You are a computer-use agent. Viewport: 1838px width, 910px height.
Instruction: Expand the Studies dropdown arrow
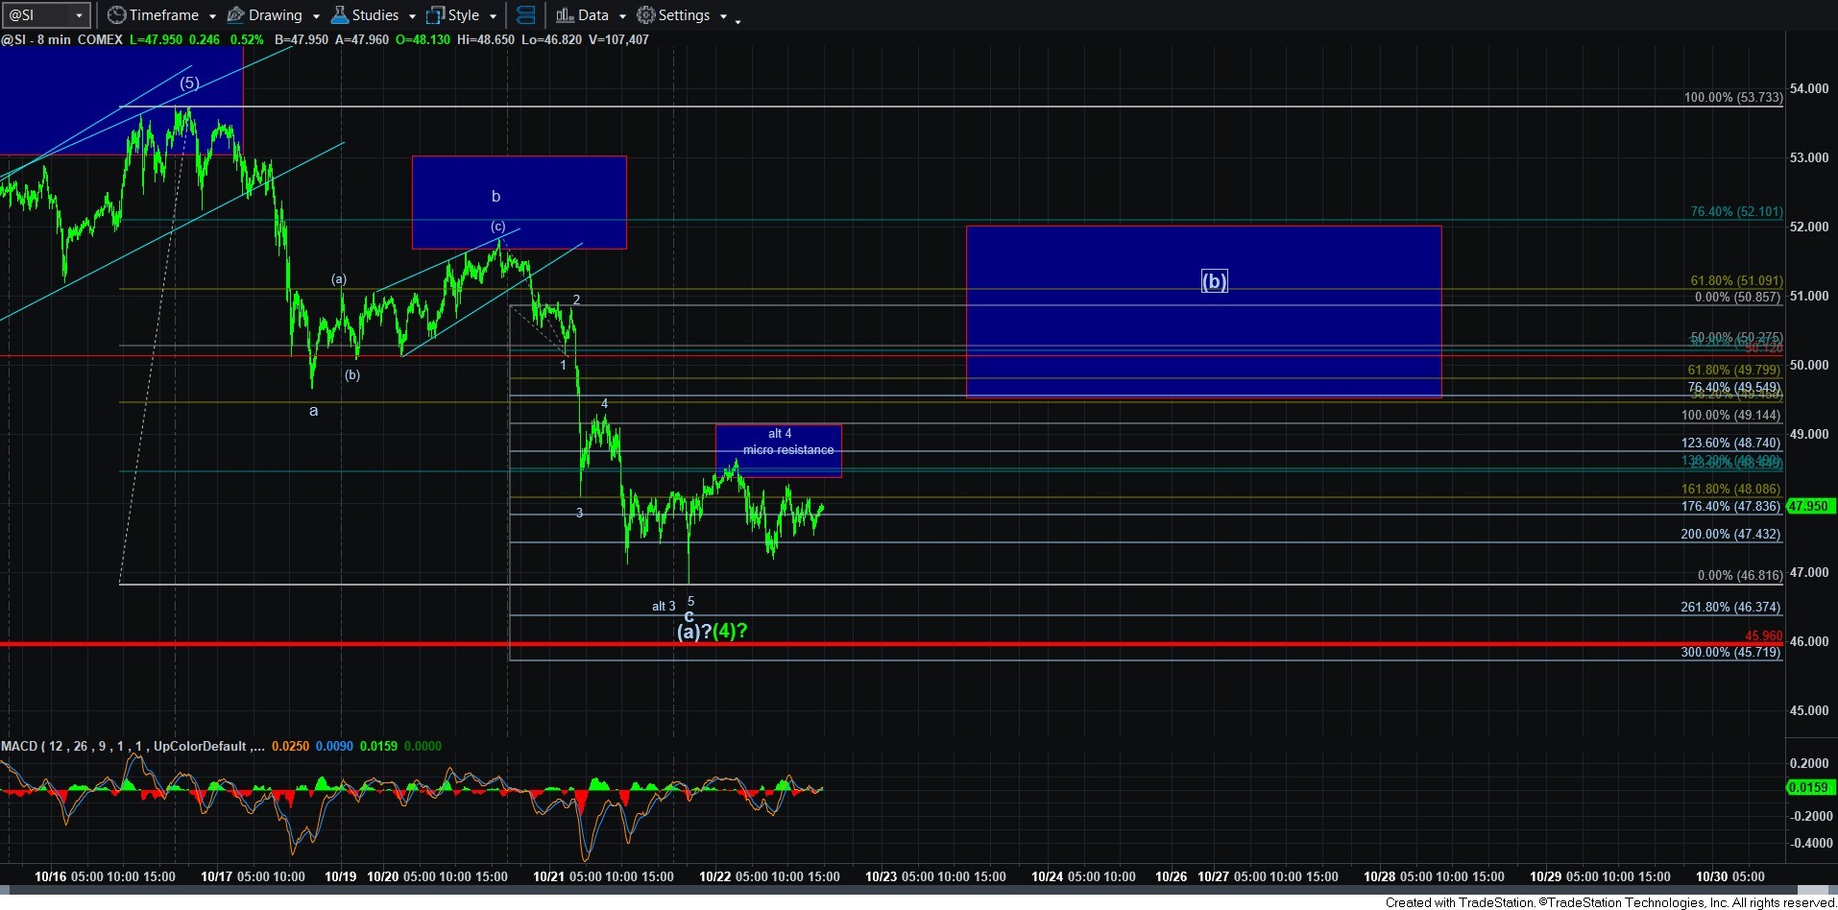coord(412,16)
